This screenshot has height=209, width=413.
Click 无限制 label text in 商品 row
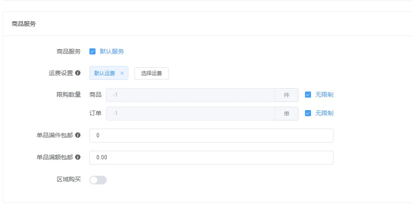[324, 95]
